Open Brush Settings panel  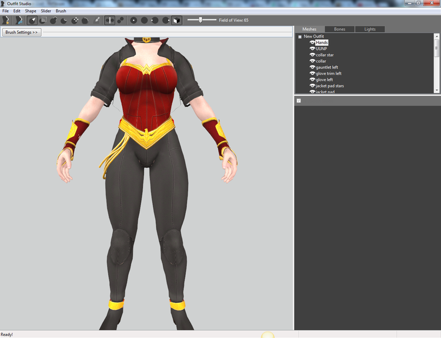click(x=22, y=32)
